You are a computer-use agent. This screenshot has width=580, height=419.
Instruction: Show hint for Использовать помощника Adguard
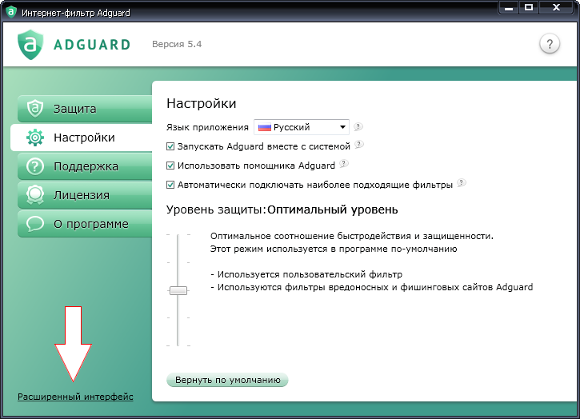point(344,163)
